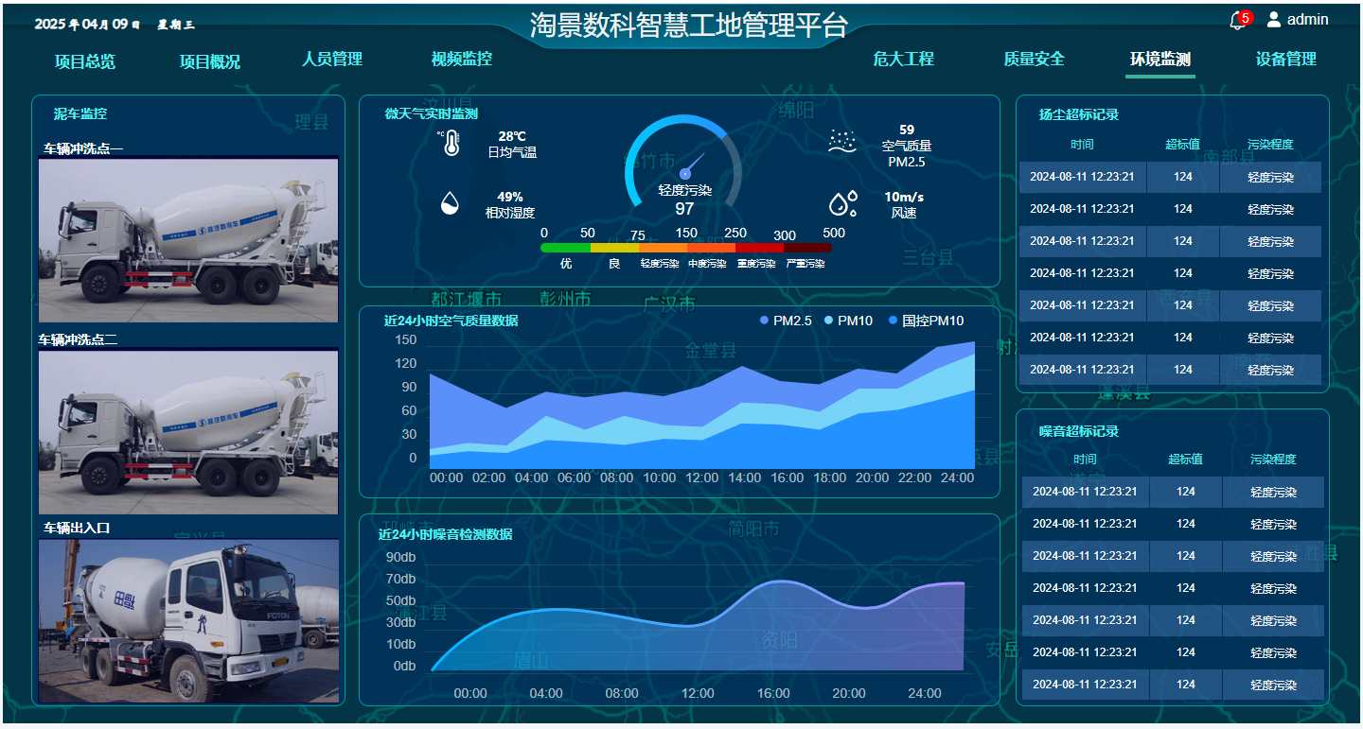
Task: Toggle 国控PM10 legend series
Action: click(x=926, y=321)
